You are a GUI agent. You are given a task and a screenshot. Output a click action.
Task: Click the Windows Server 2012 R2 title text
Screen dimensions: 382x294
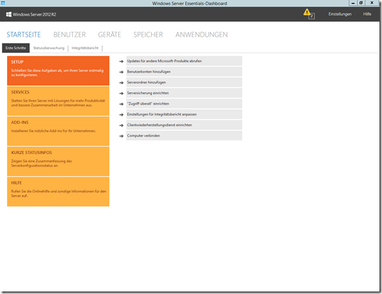pyautogui.click(x=34, y=15)
